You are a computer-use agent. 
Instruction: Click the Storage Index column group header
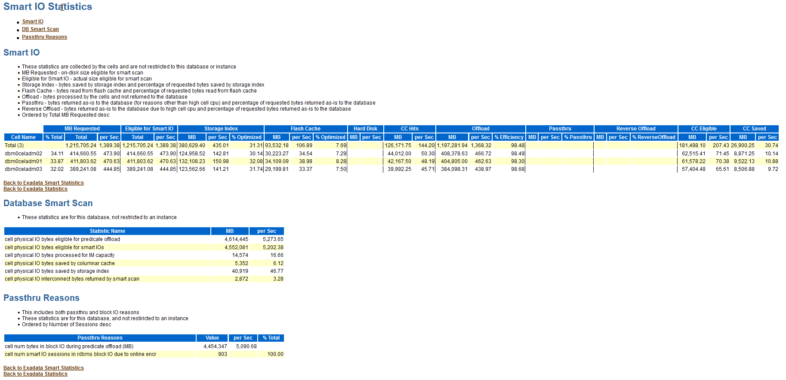[x=221, y=129]
